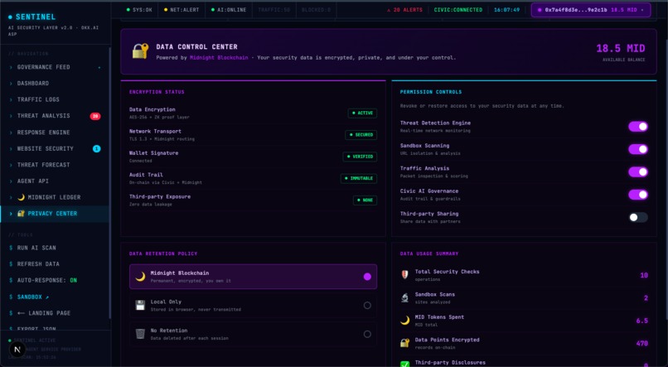Click the chevron beside Dashboard
668x367 pixels.
click(x=11, y=84)
